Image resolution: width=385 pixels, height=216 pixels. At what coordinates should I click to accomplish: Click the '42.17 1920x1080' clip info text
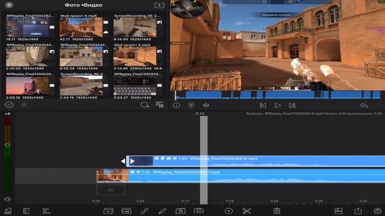point(76,39)
